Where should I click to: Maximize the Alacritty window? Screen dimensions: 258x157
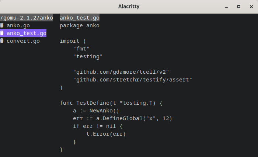coord(239,7)
